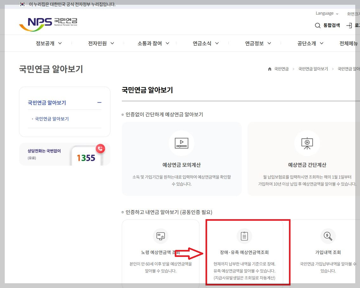Image resolution: width=360 pixels, height=288 pixels.
Task: Open 예상연금 모의계산 card title
Action: pos(181,165)
